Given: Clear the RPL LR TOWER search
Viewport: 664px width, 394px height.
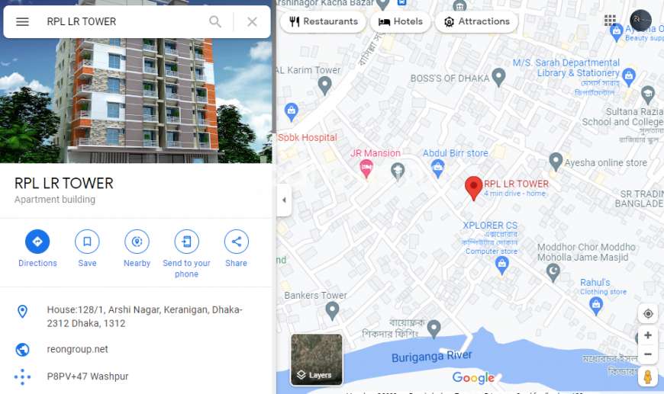Looking at the screenshot, I should pos(252,21).
